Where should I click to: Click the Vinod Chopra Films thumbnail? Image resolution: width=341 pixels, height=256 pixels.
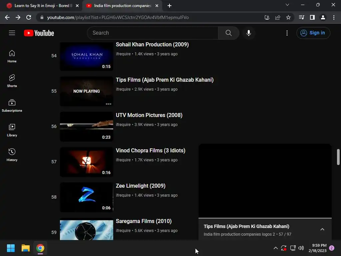click(87, 162)
